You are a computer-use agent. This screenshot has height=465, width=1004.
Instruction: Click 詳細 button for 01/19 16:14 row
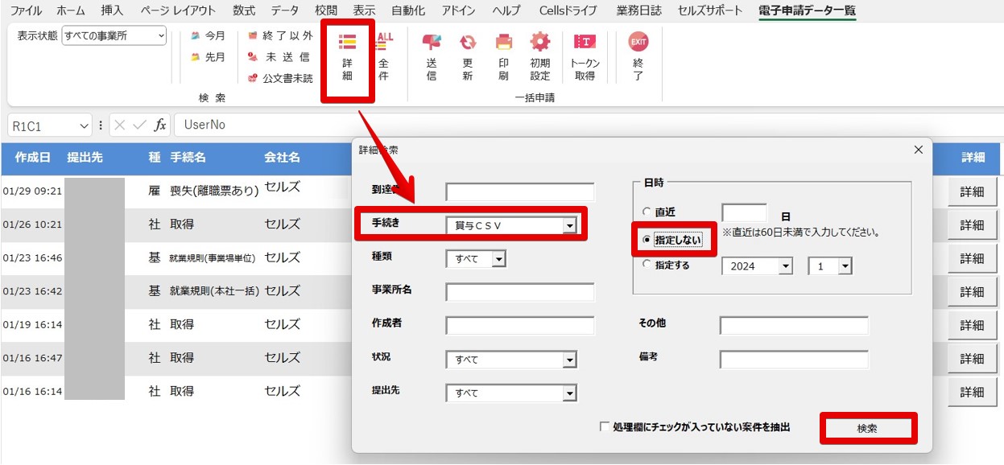973,326
